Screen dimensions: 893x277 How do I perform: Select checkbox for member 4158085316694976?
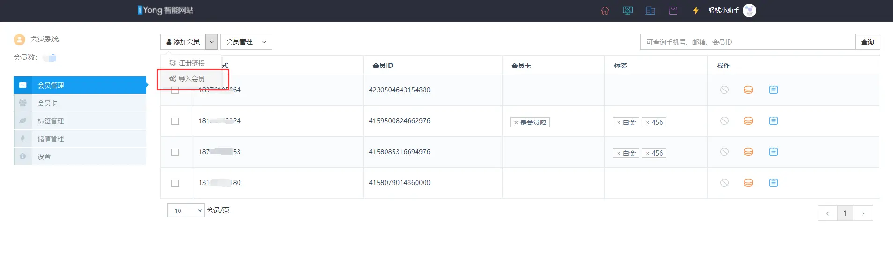pos(175,152)
